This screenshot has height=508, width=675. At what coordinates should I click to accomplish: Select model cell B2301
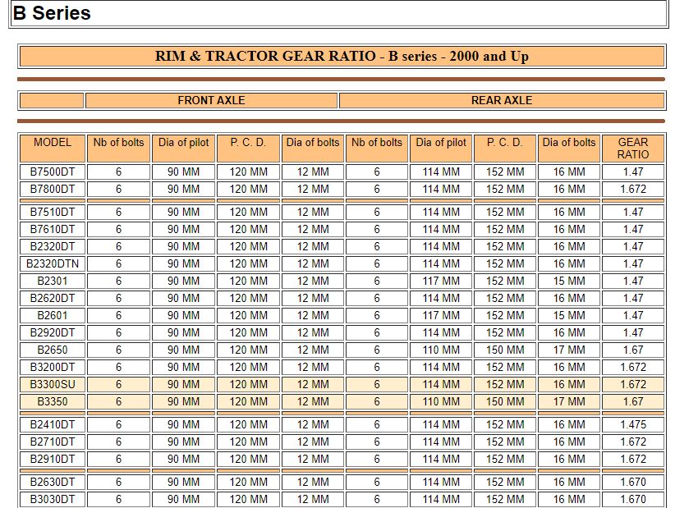click(53, 281)
